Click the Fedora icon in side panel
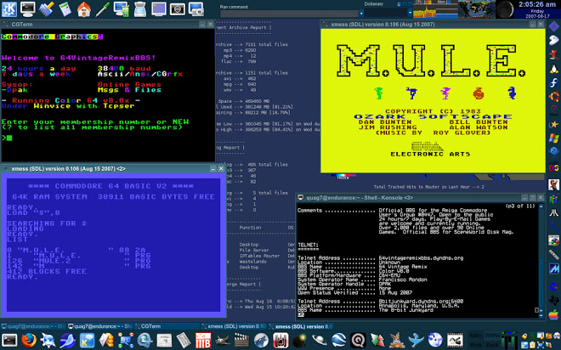The image size is (561, 350). [x=554, y=82]
